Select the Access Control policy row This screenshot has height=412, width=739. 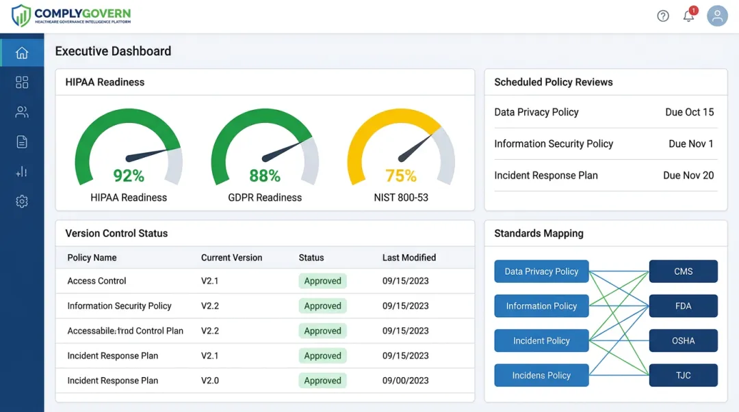tap(265, 281)
